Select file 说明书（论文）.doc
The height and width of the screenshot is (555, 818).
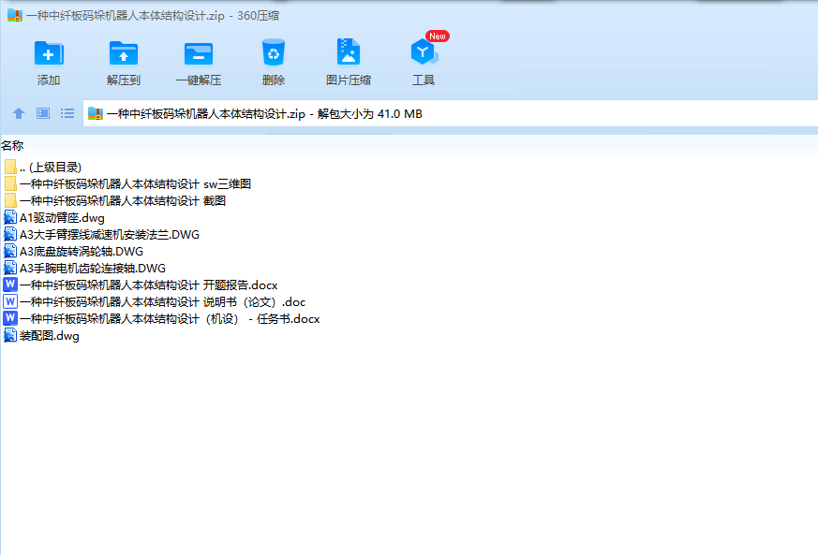155,301
